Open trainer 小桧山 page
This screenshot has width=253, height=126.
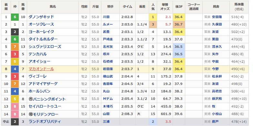(x=217, y=114)
